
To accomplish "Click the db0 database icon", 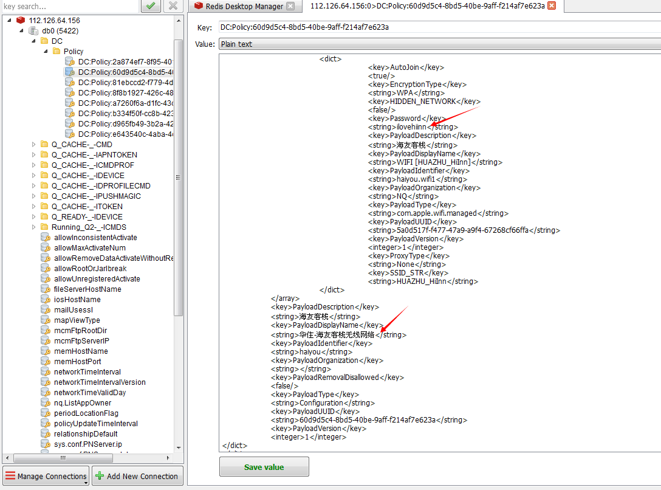I will [x=33, y=31].
